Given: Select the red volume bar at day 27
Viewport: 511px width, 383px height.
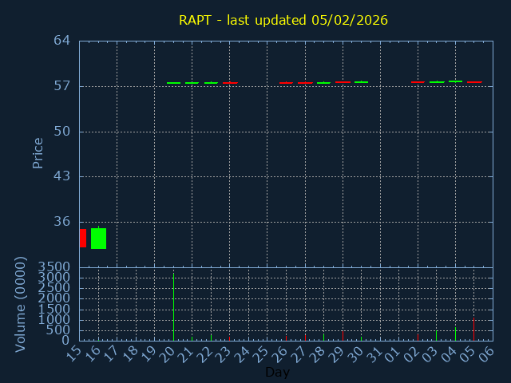Looking at the screenshot, I should (305, 338).
